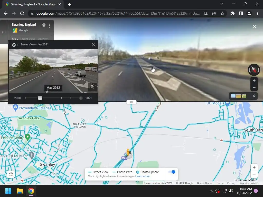The width and height of the screenshot is (263, 197).
Task: Select the 2008 point on the timeline
Action: [x=25, y=98]
